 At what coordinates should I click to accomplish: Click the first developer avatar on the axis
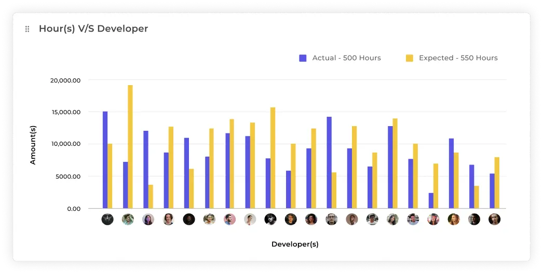(107, 220)
